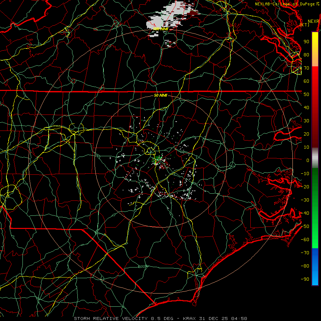Click the 50 NMI range ring label

160,95
